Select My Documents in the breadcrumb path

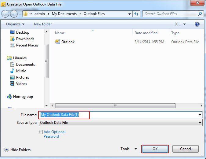coord(64,14)
